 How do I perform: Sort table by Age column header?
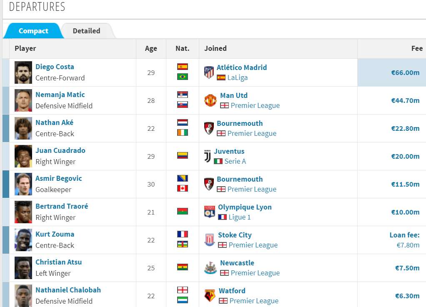151,49
